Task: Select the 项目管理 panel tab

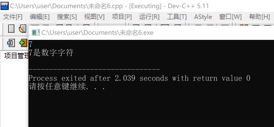Action: pos(16,56)
